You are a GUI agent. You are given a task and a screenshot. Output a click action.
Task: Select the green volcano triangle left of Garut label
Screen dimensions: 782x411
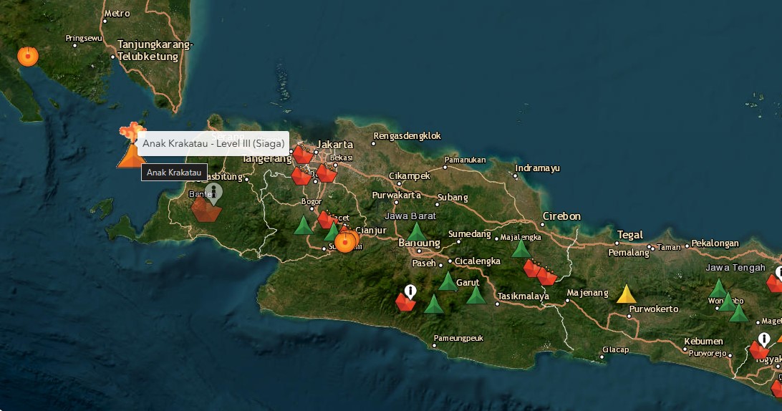click(448, 281)
